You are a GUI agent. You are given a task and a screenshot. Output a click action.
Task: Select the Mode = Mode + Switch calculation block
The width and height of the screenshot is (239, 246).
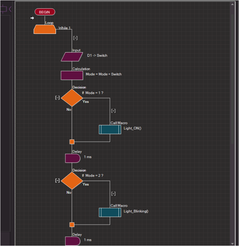[x=72, y=75]
